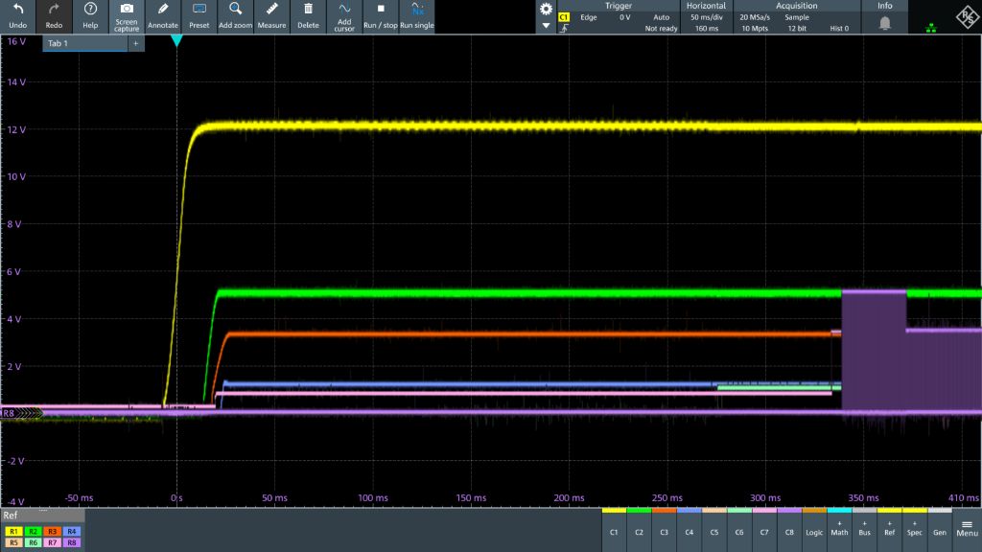
Task: Open the Info notification bell
Action: tap(884, 22)
